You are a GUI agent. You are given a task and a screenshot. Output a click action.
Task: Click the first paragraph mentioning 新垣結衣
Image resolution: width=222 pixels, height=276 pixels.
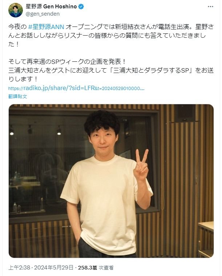(x=111, y=36)
